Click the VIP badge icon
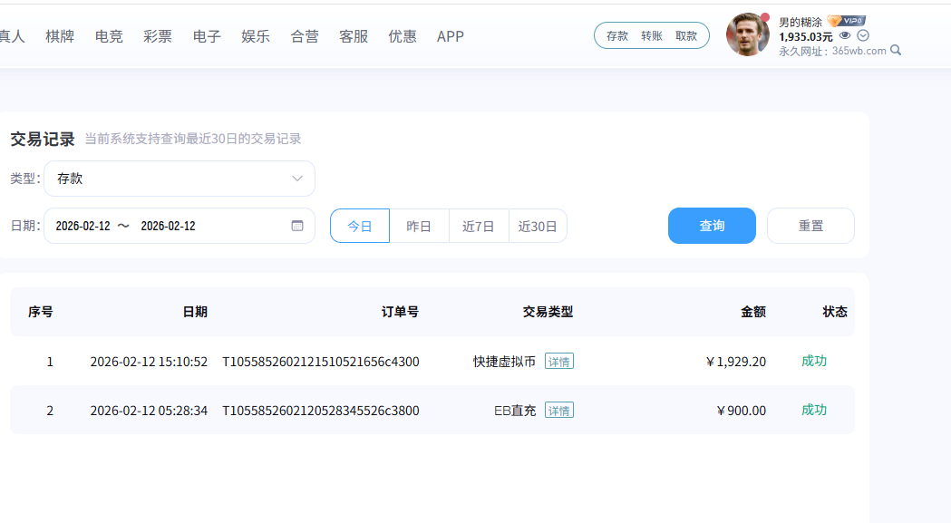The height and width of the screenshot is (523, 951). click(x=846, y=21)
